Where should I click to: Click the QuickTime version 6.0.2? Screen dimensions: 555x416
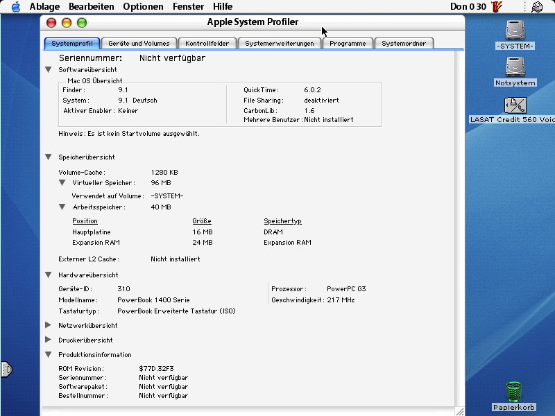click(313, 90)
